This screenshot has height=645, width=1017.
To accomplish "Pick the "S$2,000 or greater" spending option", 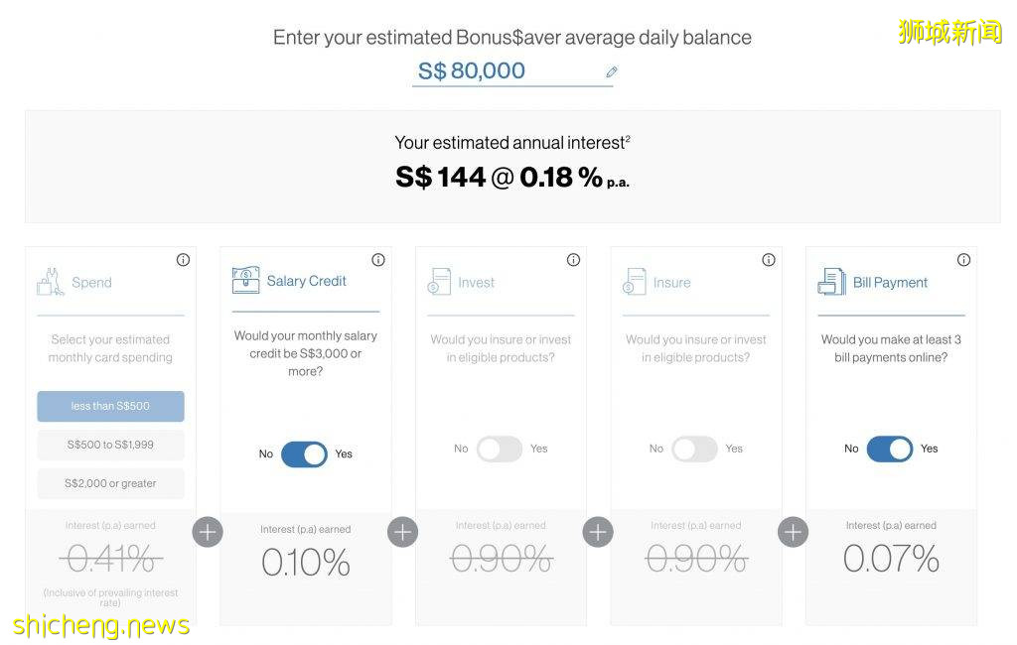I will (110, 483).
